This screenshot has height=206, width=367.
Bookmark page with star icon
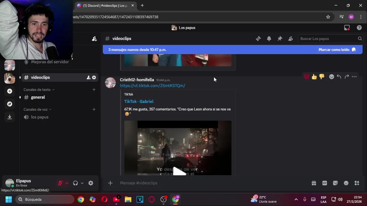point(328,17)
